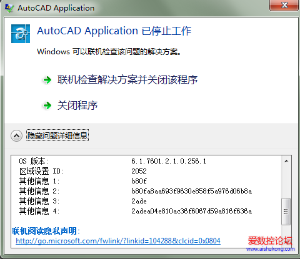The height and width of the screenshot is (259, 300).
Task: Click green arrow beside 关闭程序
Action: pyautogui.click(x=47, y=105)
